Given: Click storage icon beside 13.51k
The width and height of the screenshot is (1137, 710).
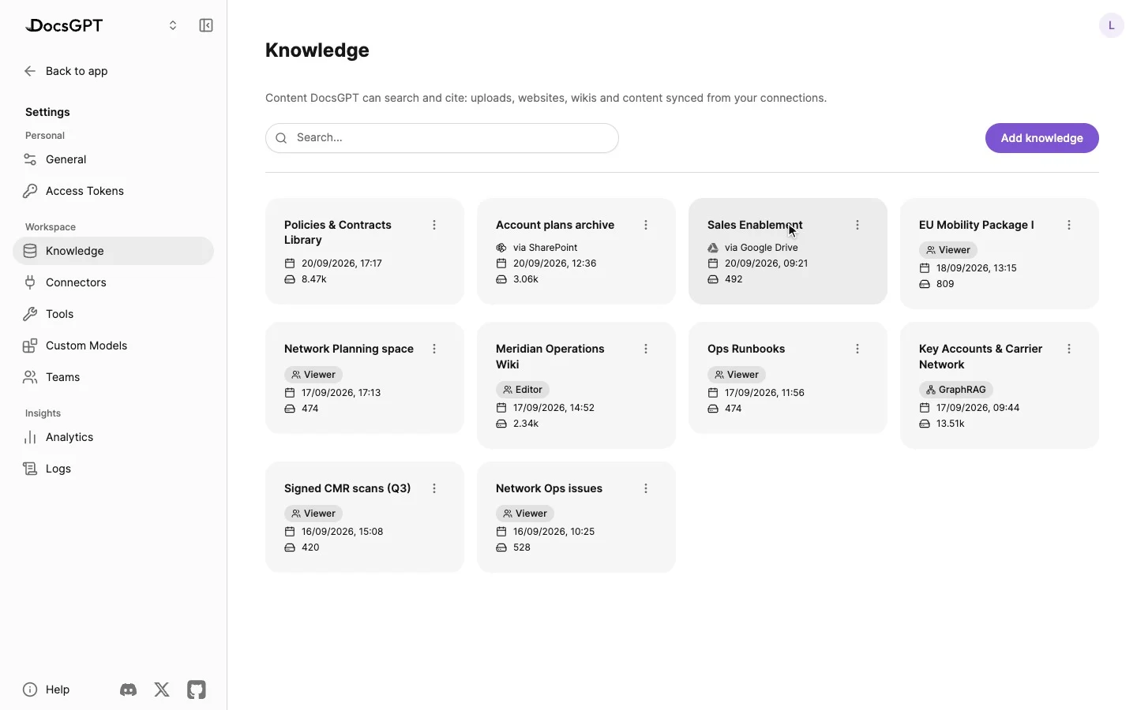Looking at the screenshot, I should 925,424.
